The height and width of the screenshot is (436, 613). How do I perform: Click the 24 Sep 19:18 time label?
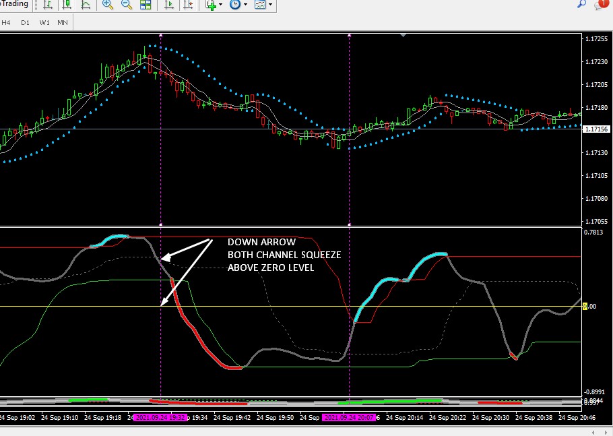[x=103, y=418]
